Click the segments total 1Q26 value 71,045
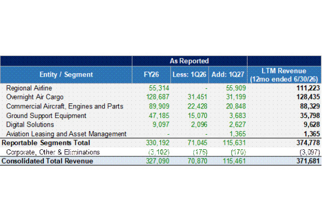 click(197, 143)
